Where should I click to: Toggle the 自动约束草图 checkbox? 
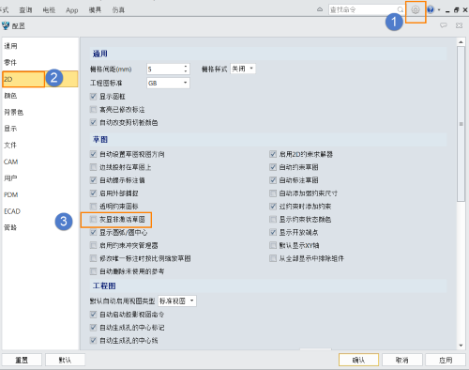[x=273, y=167]
